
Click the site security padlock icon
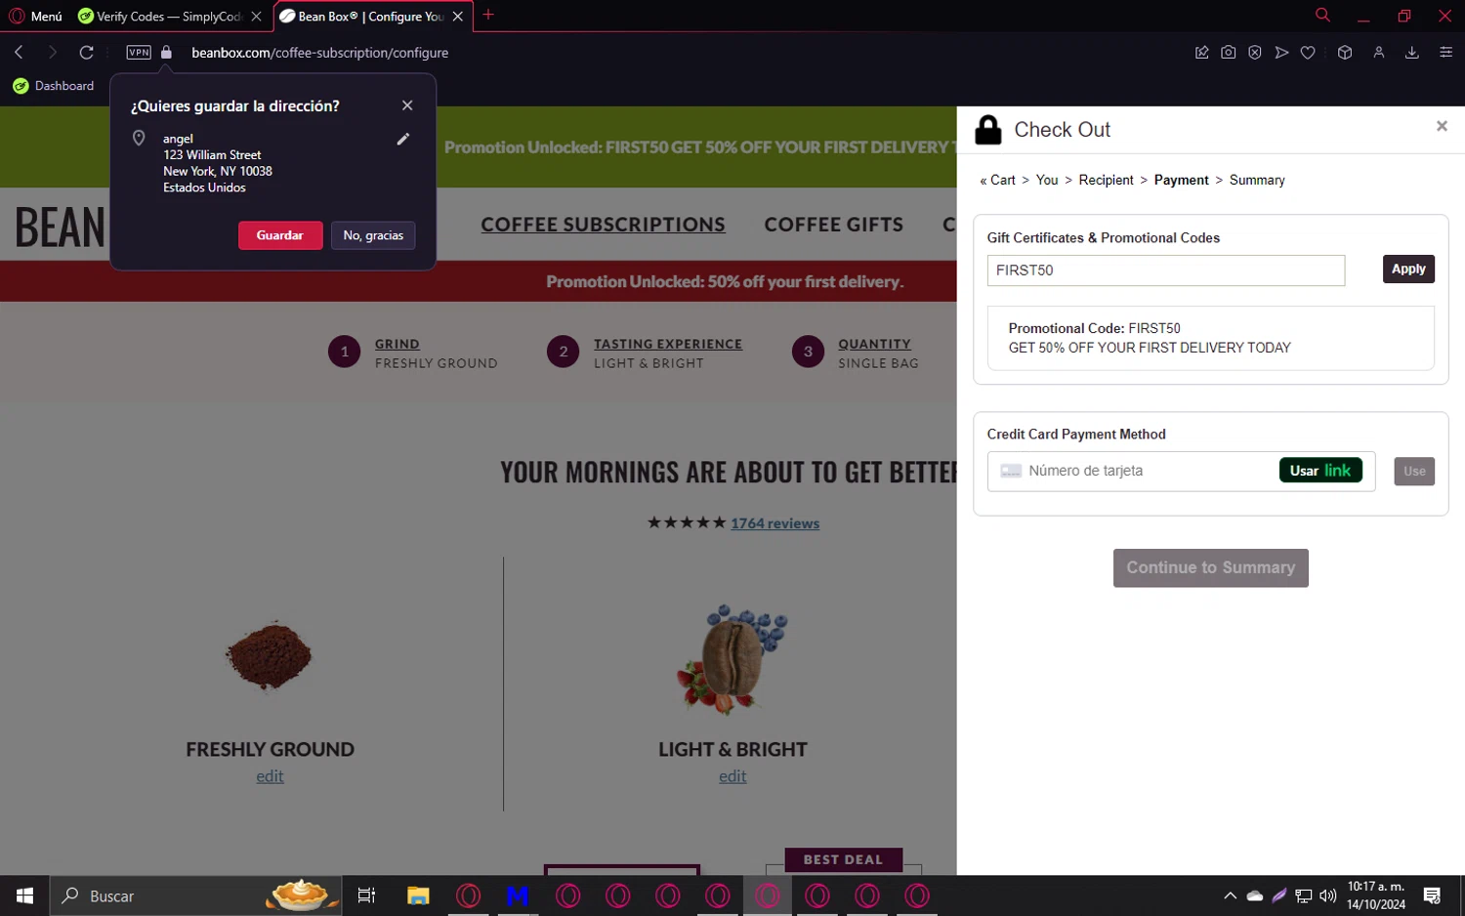pos(166,53)
